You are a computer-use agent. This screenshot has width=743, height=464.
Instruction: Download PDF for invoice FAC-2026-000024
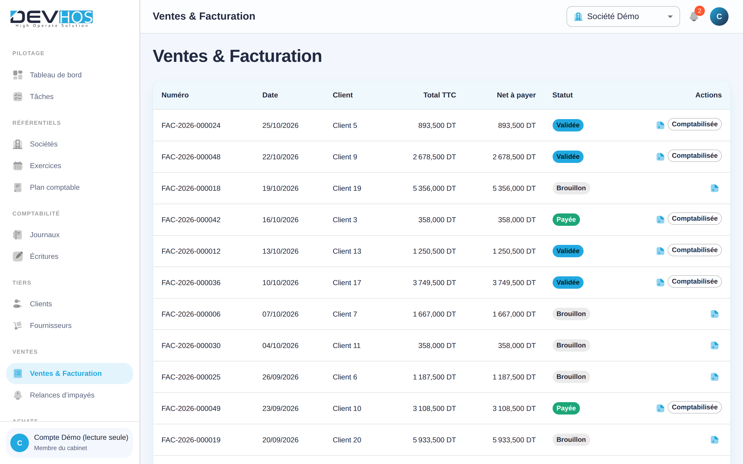coord(660,125)
